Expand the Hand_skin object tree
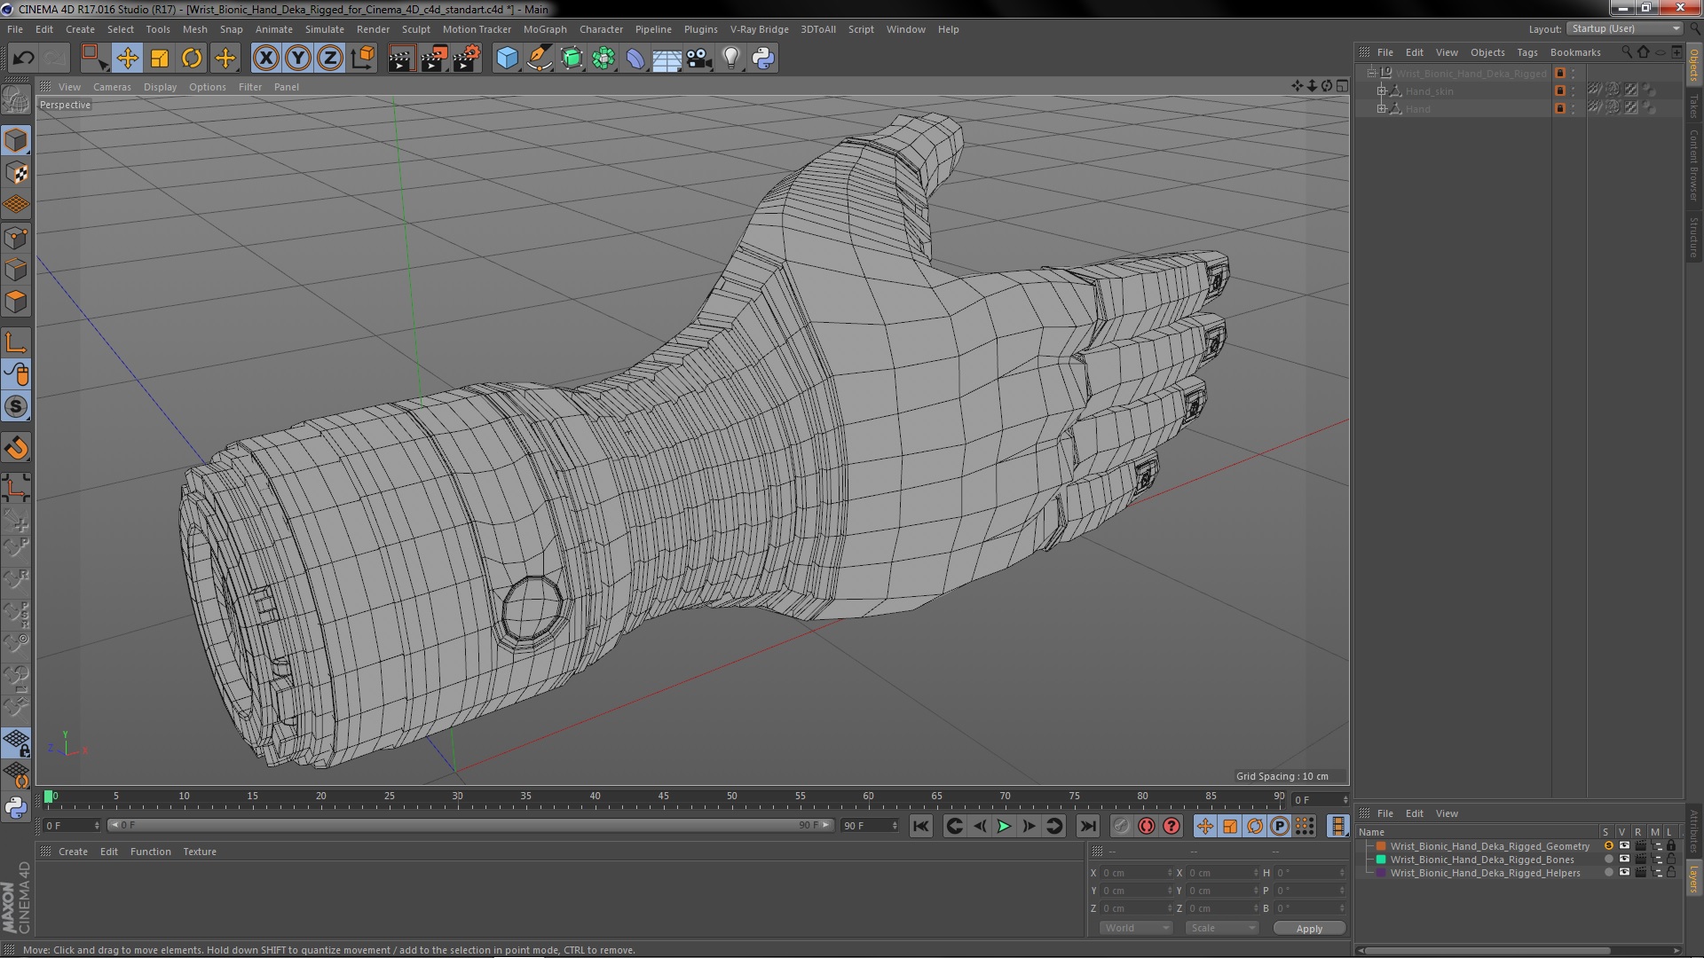This screenshot has height=958, width=1704. [1381, 91]
